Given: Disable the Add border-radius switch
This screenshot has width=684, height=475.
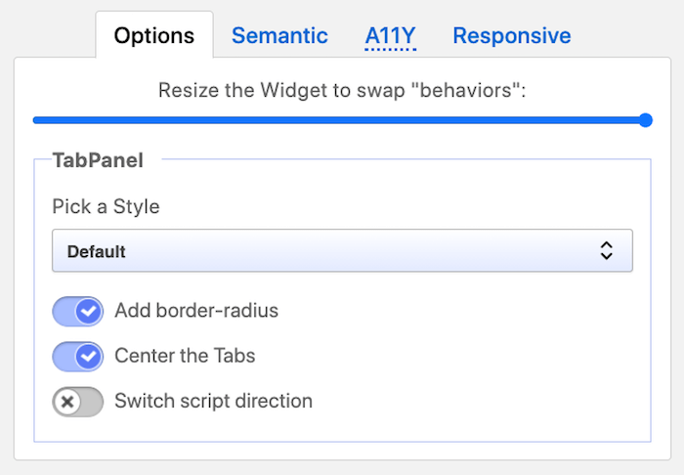Looking at the screenshot, I should 78,312.
